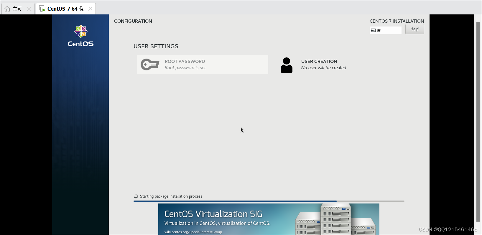Click the 'Root password is set' text
This screenshot has width=482, height=235.
pyautogui.click(x=185, y=68)
